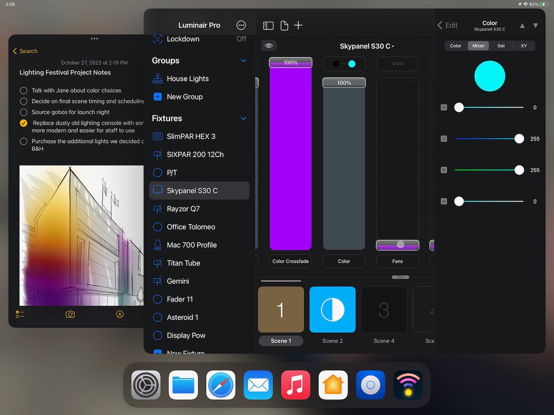Click the Mac 700 Profile moving head icon
Screen dimensions: 554x415
point(157,245)
